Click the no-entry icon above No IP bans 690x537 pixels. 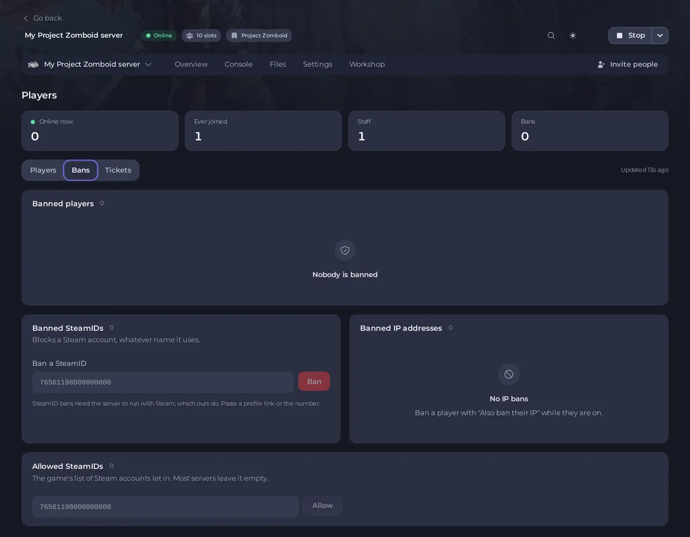(x=509, y=374)
